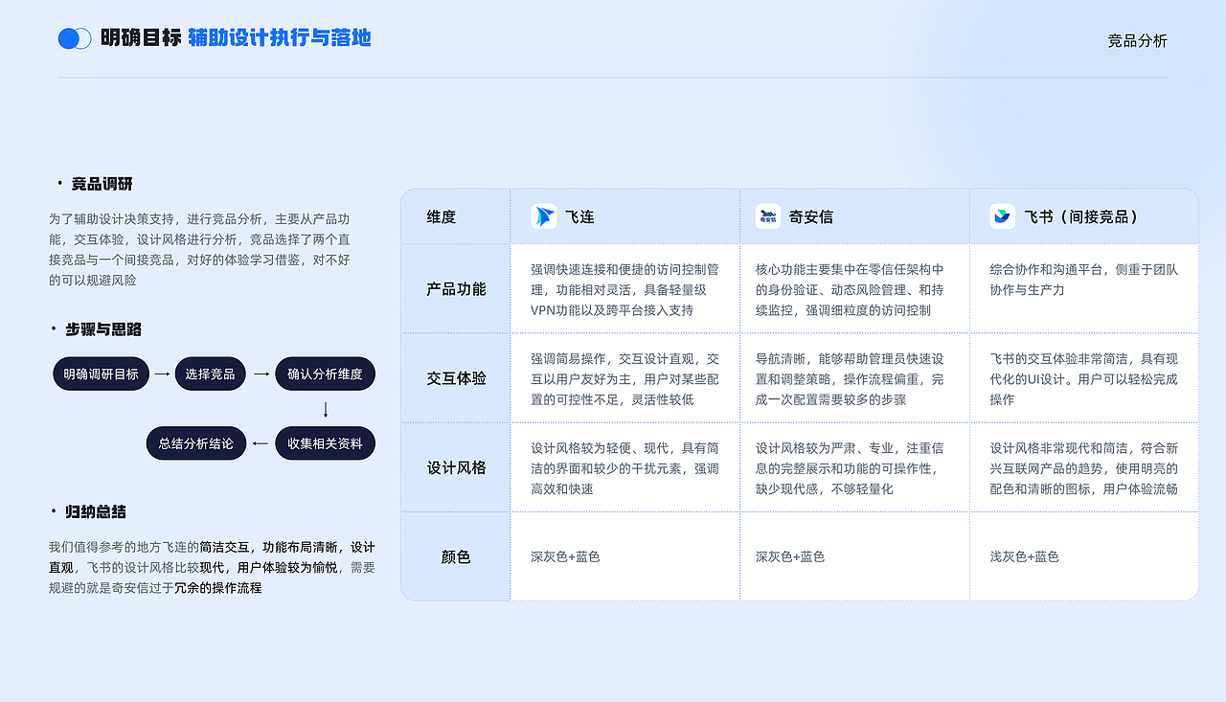Click the 产品功能 row label
1226x702 pixels.
pyautogui.click(x=456, y=289)
